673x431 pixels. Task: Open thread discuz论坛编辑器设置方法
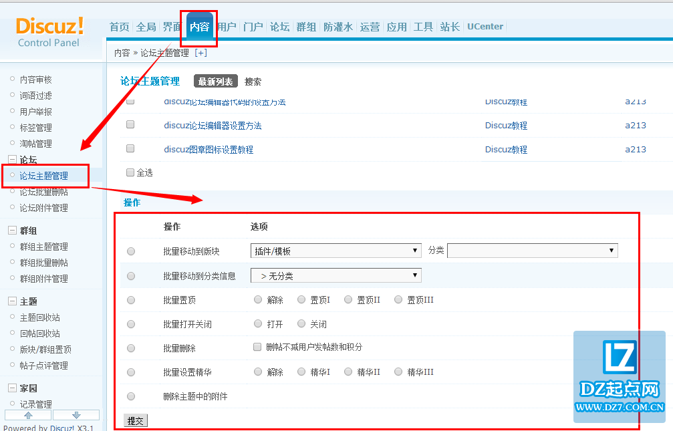213,126
